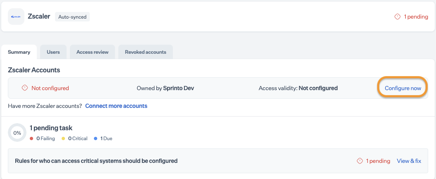Switch to the Summary tab

tap(19, 52)
